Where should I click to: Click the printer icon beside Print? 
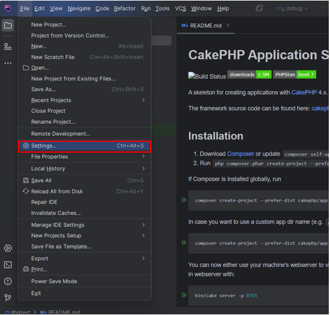pos(26,269)
